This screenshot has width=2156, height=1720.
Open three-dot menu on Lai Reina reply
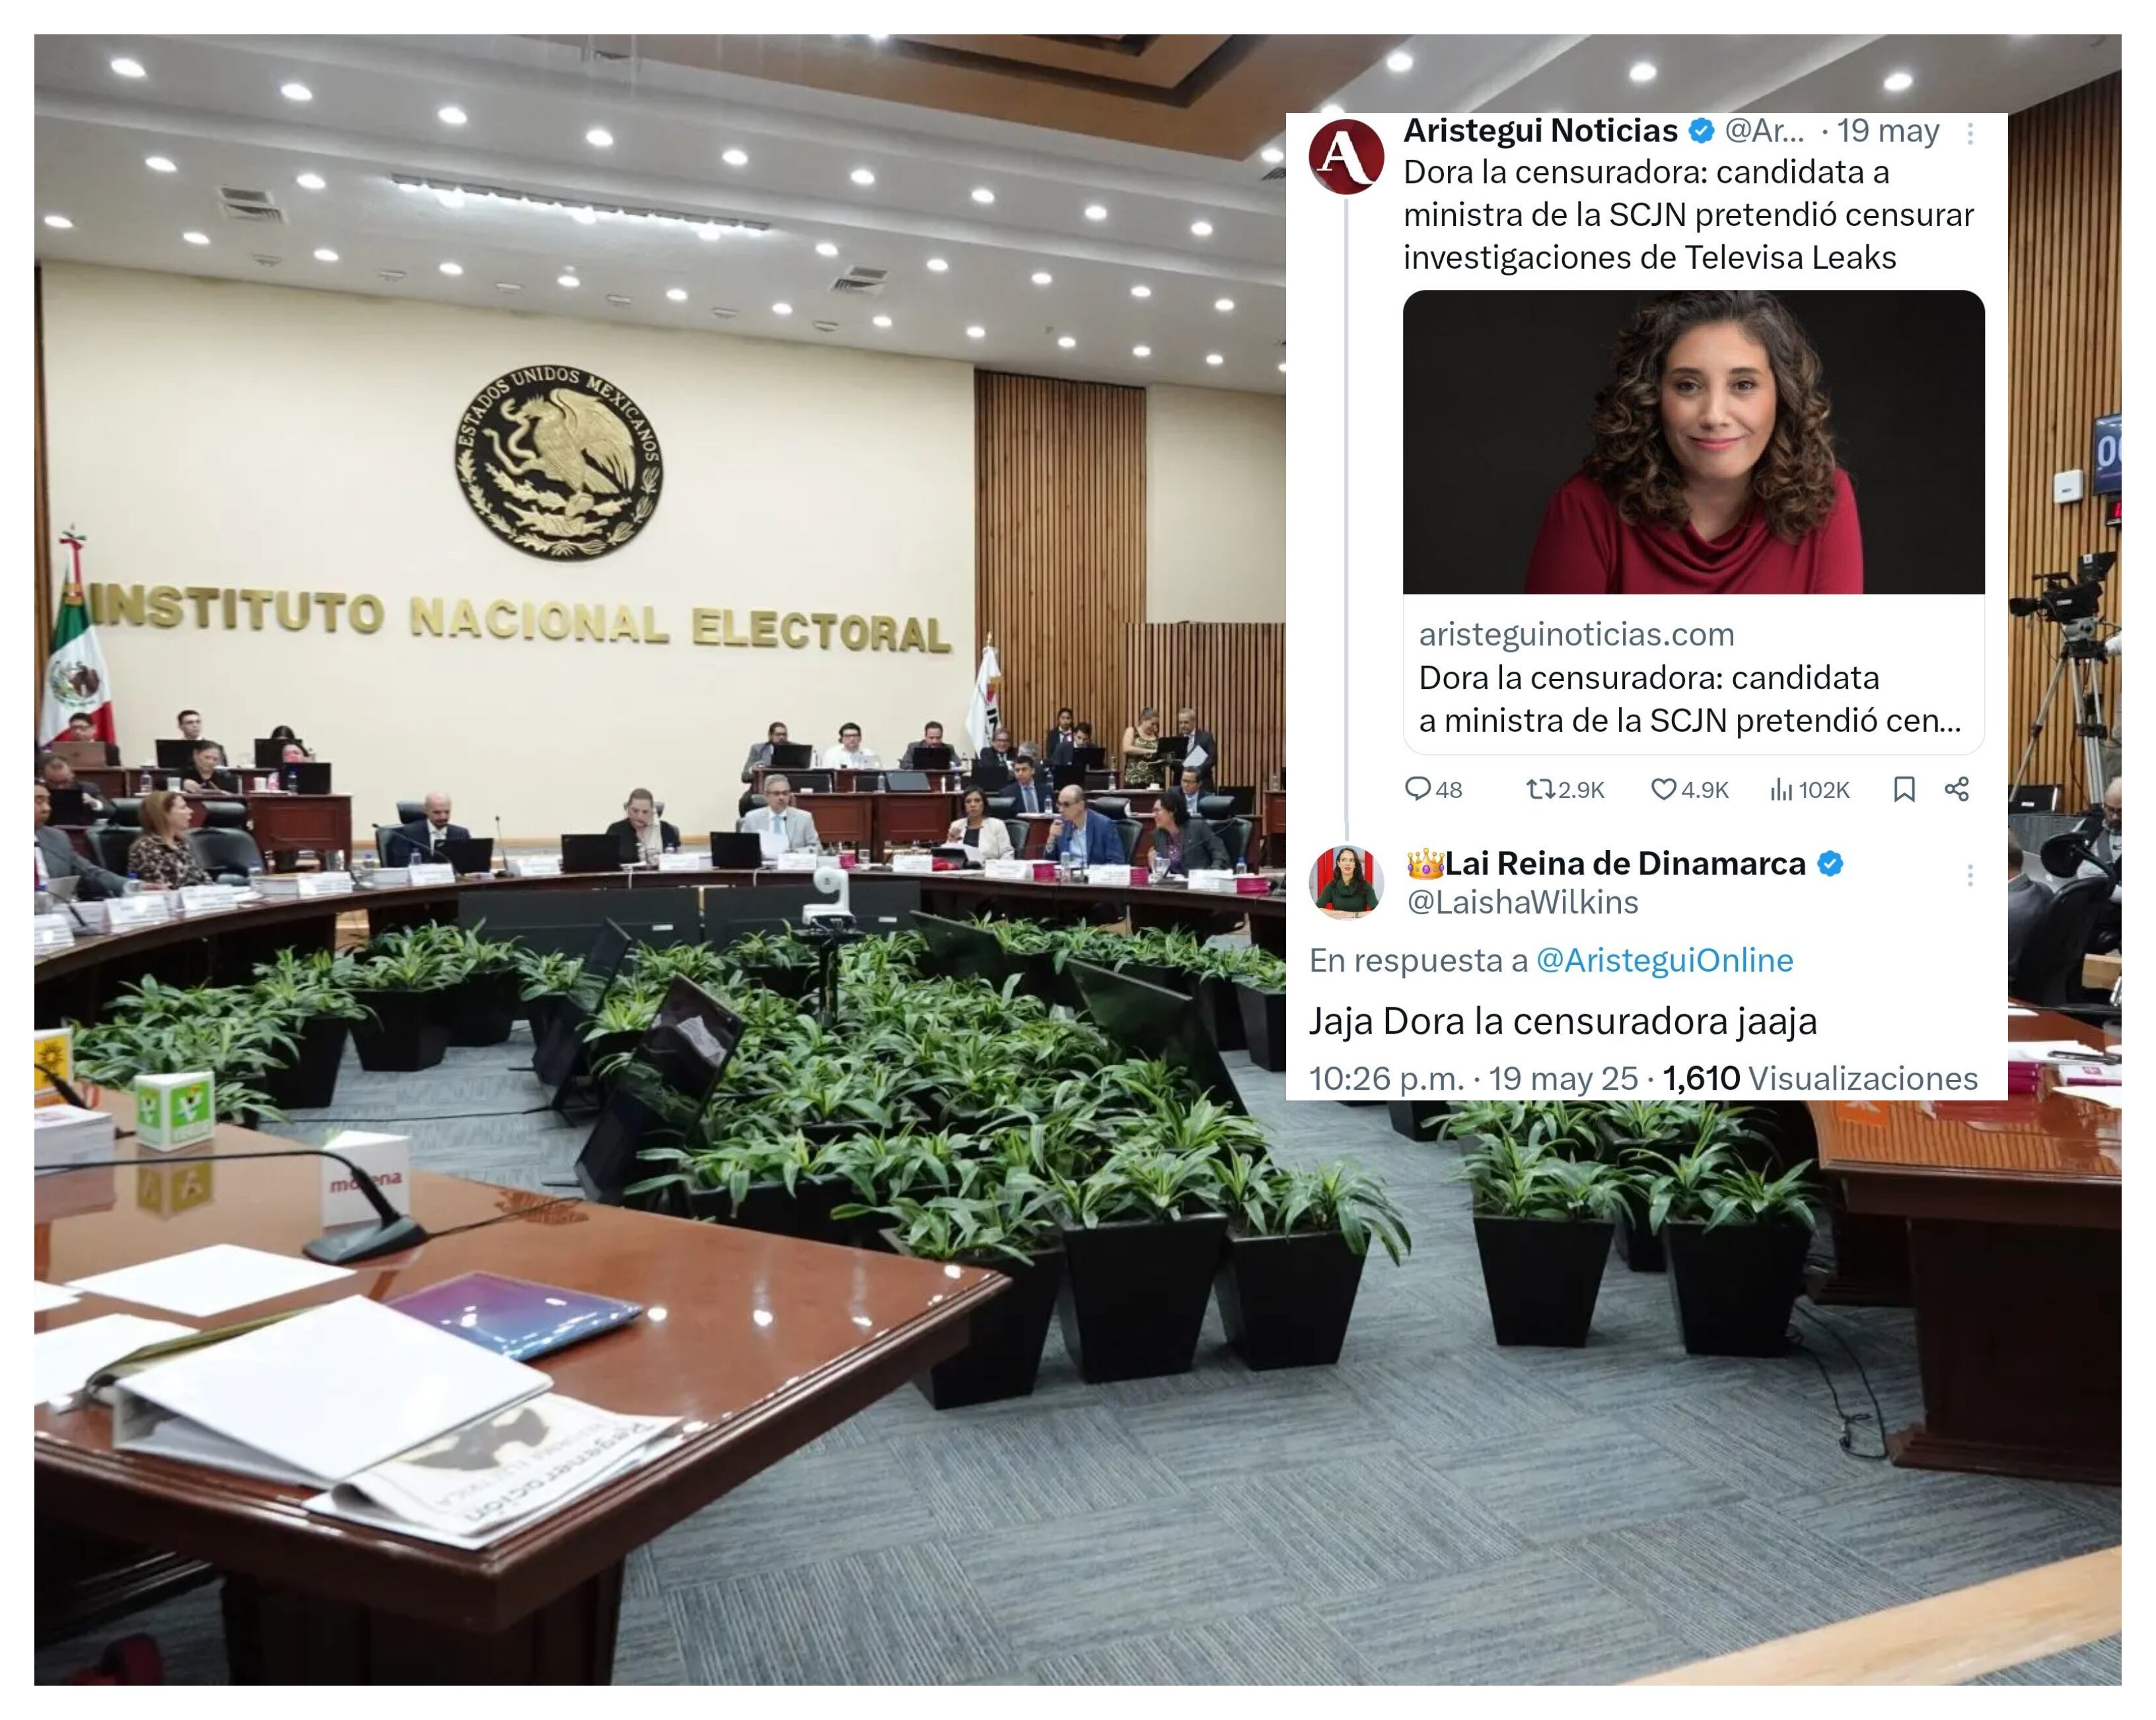[1970, 876]
